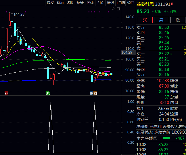Screen dimensions: 186x155
Task: Switch to 多股 multi-stock view
Action: 70,3
